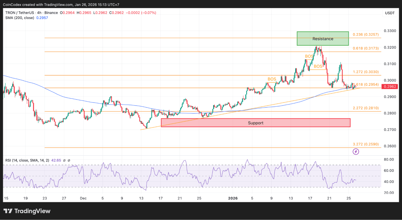Image resolution: width=402 pixels, height=220 pixels.
Task: Click the 0.618 (0.3173) Fibonacci level label
Action: pyautogui.click(x=365, y=49)
